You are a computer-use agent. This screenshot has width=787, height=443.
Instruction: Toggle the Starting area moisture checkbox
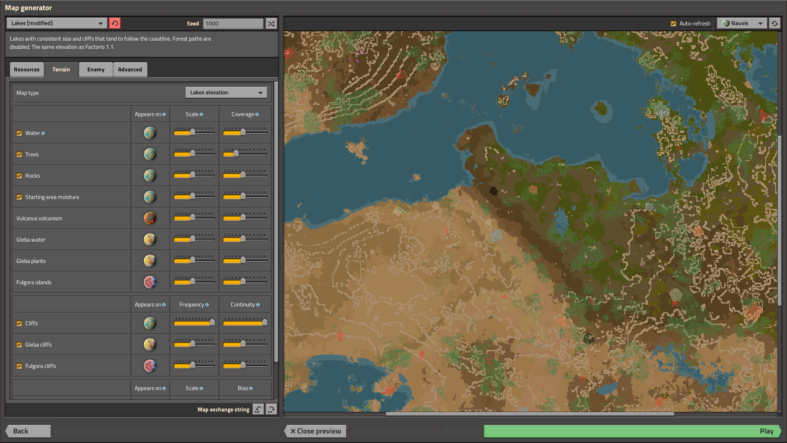[19, 197]
